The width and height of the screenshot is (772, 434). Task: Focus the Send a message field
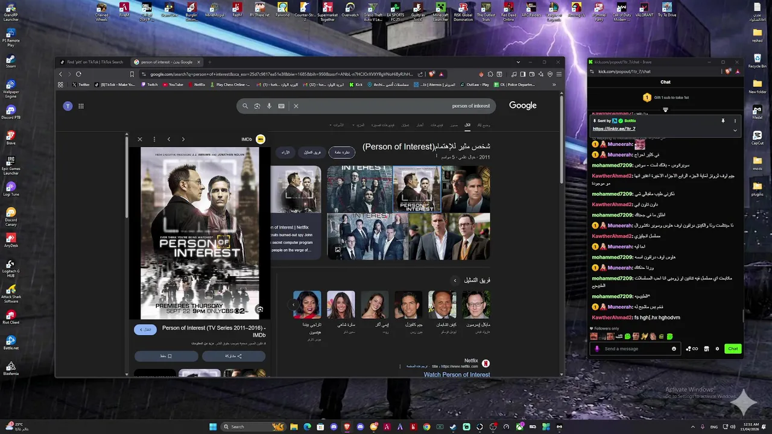point(636,348)
